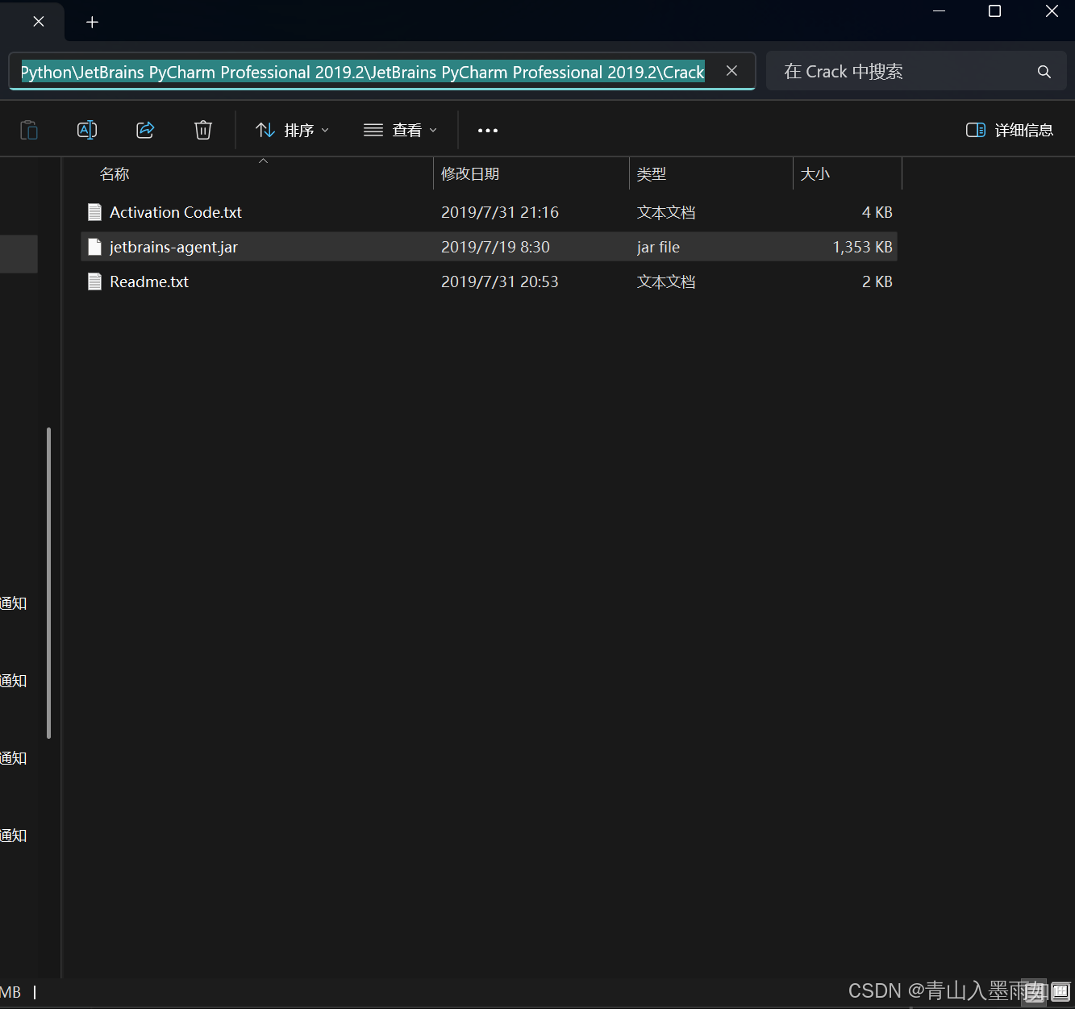Click the 4 KB size cell
Viewport: 1075px width, 1009px height.
coord(877,212)
